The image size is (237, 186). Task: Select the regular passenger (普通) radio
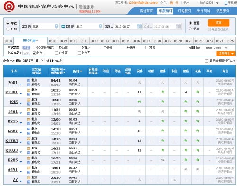(191, 23)
